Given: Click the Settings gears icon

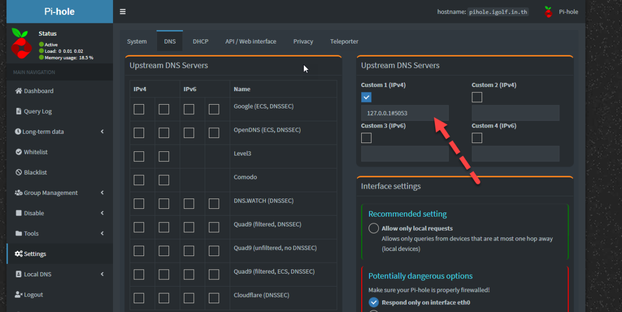Looking at the screenshot, I should (19, 254).
